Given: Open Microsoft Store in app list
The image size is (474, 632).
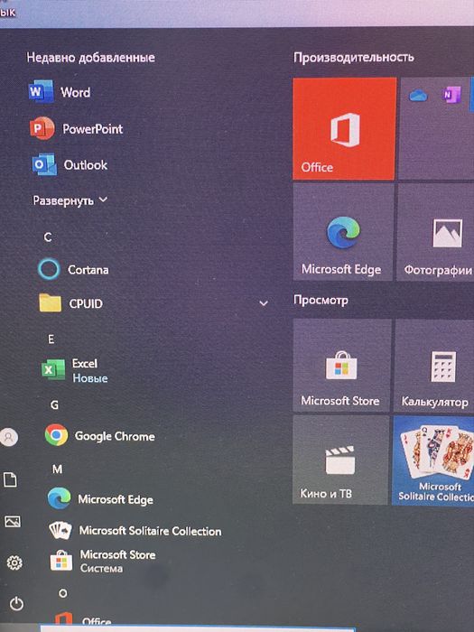Looking at the screenshot, I should click(103, 561).
